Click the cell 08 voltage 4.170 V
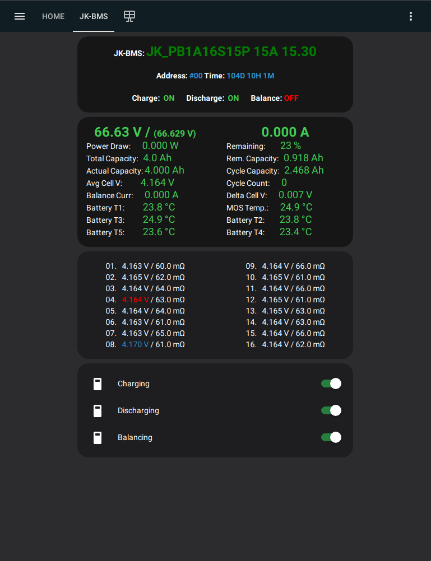The height and width of the screenshot is (561, 431). [x=135, y=344]
